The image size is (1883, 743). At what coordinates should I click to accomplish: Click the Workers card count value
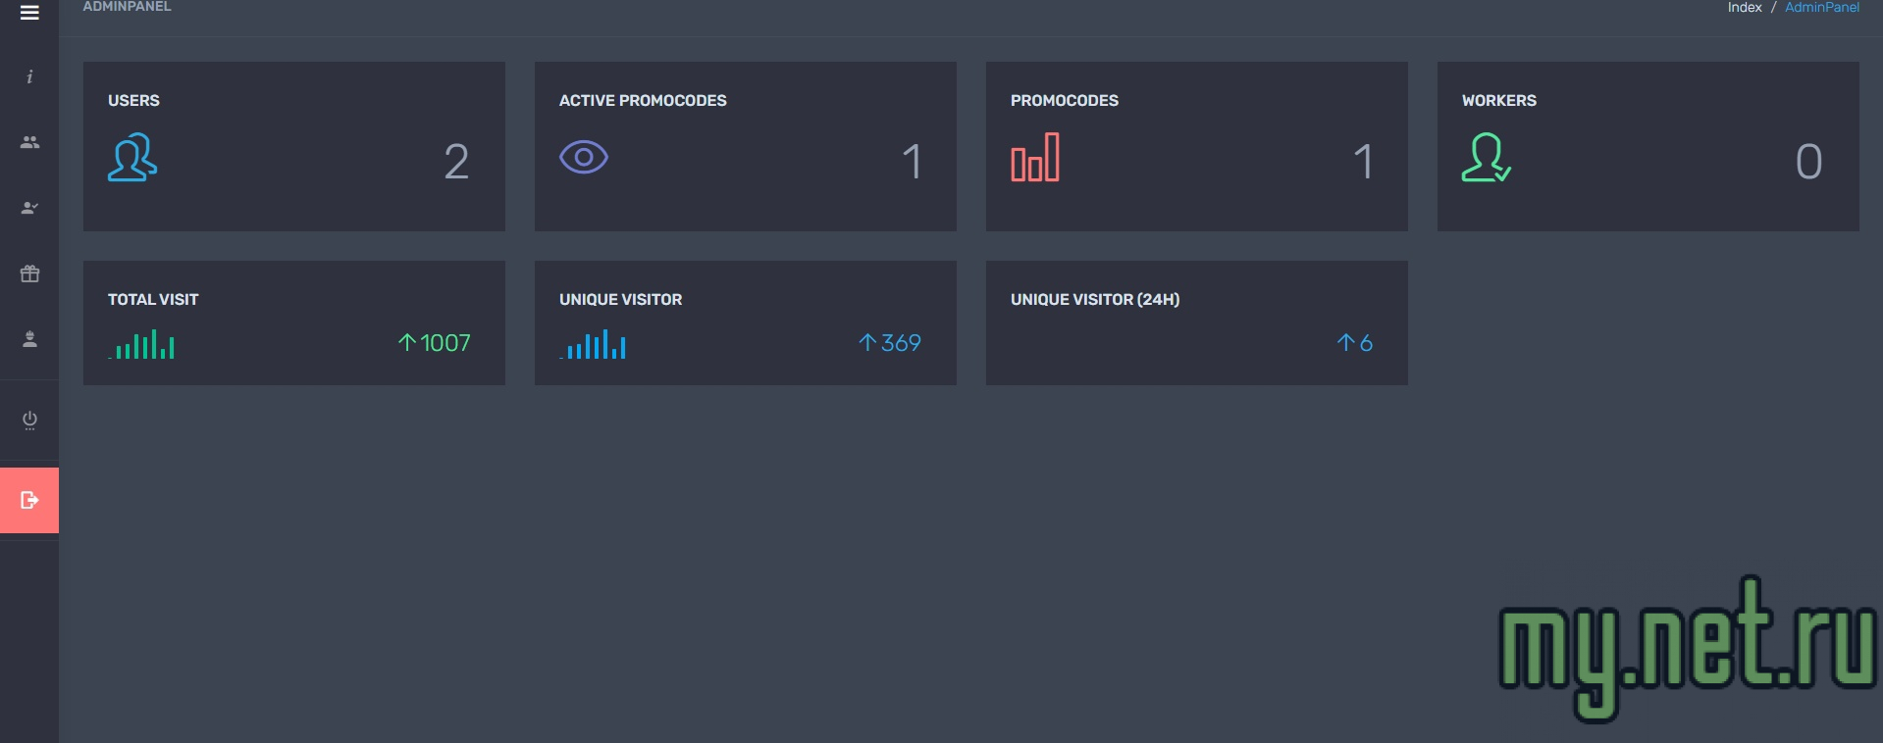click(x=1808, y=162)
